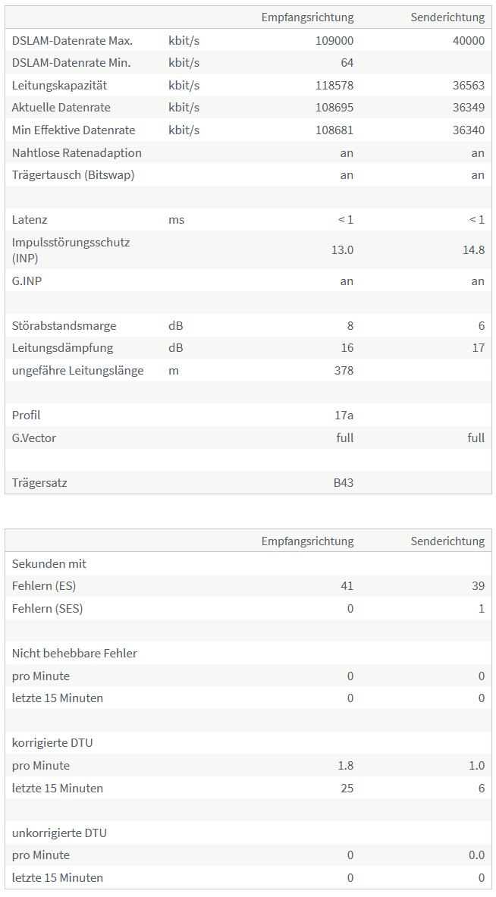This screenshot has height=897, width=496.
Task: Click the Fehlern (SES) row label
Action: point(47,608)
